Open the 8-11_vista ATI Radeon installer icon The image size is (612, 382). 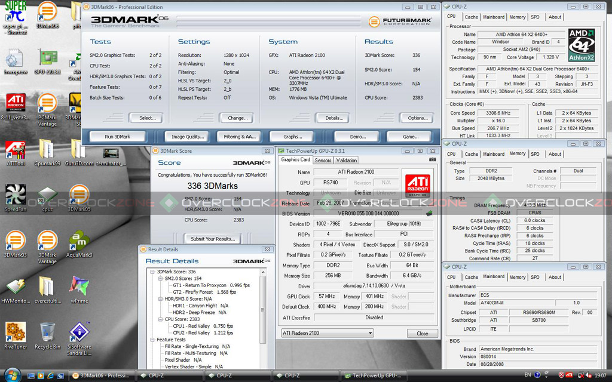(x=16, y=106)
